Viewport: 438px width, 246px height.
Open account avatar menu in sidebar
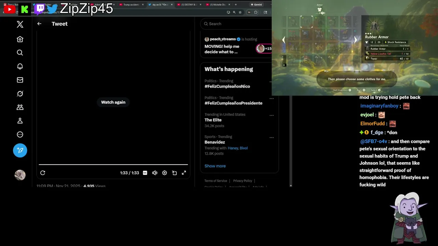tap(20, 175)
